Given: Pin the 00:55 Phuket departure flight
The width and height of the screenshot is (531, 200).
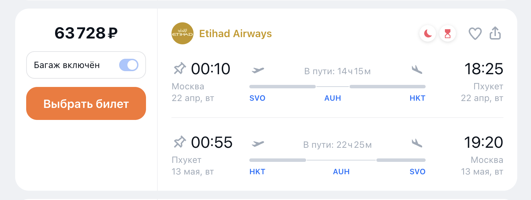Looking at the screenshot, I should (179, 142).
